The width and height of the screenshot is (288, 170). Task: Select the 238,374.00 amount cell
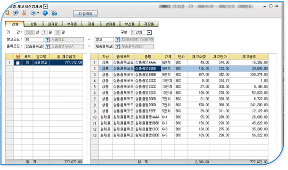click(x=249, y=75)
